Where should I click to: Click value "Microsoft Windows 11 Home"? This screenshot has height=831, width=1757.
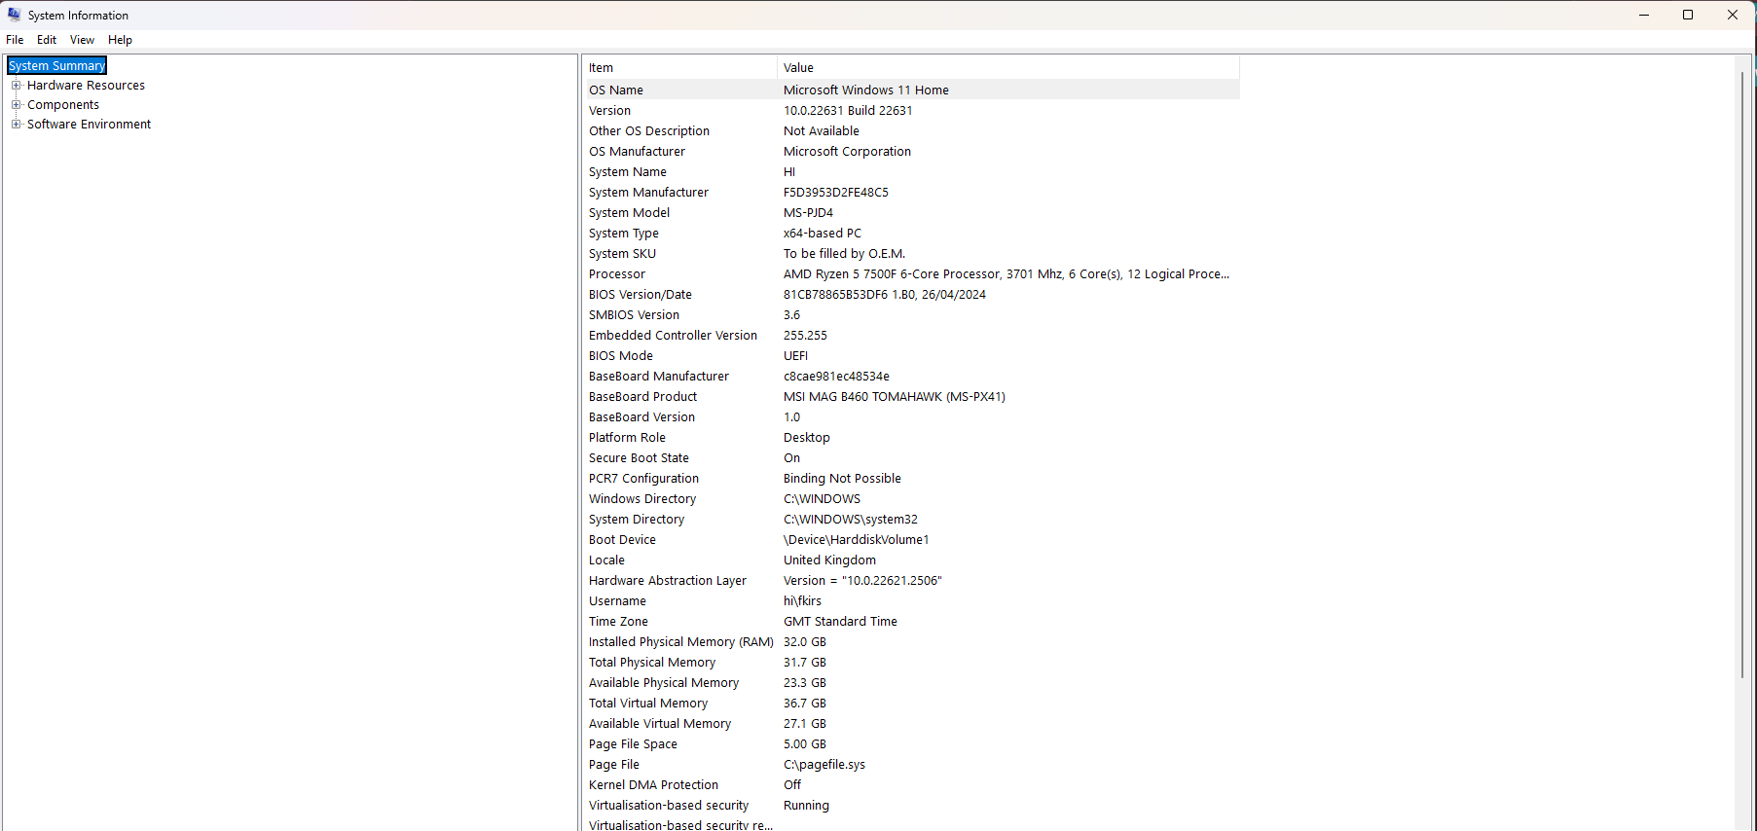coord(866,90)
